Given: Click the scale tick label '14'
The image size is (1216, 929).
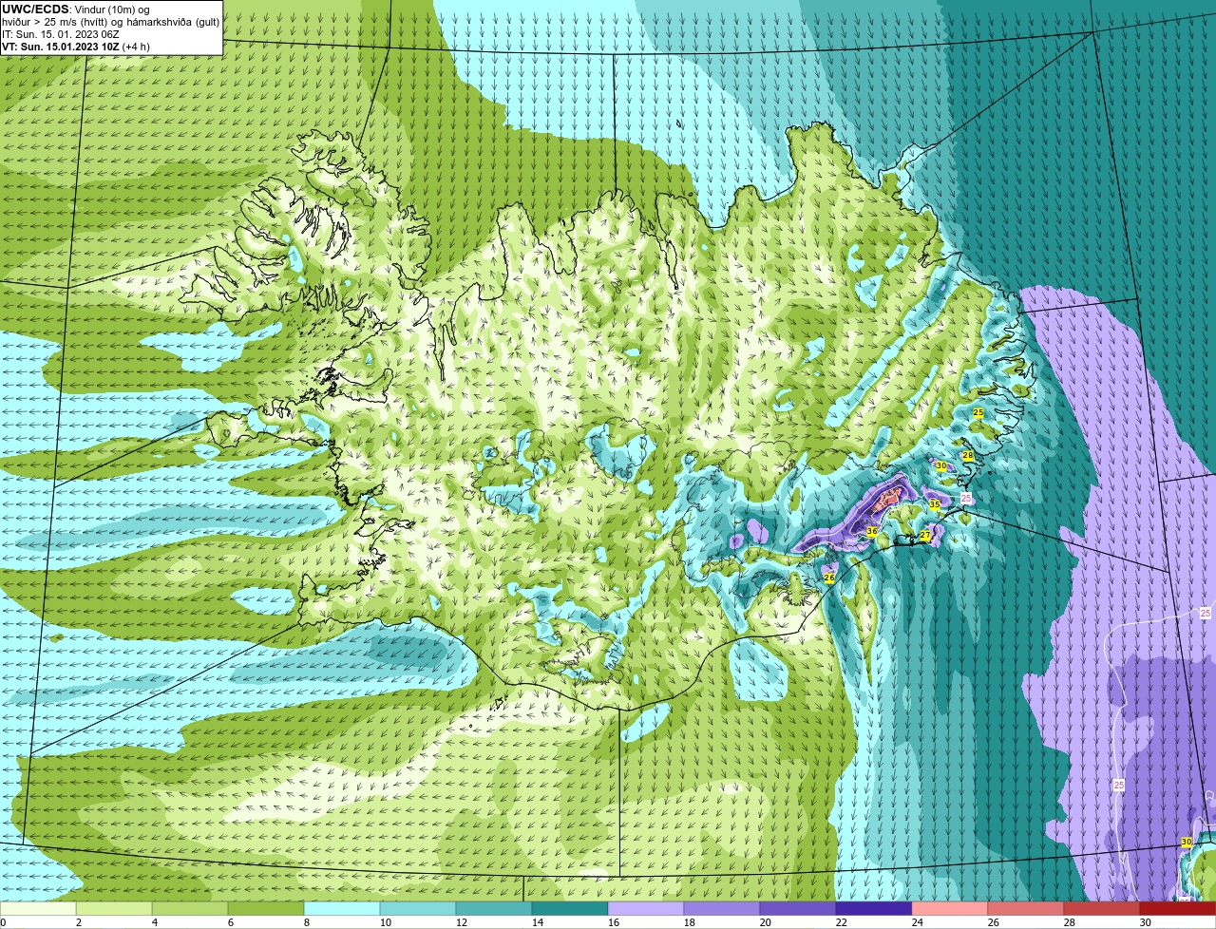Looking at the screenshot, I should pos(537,922).
